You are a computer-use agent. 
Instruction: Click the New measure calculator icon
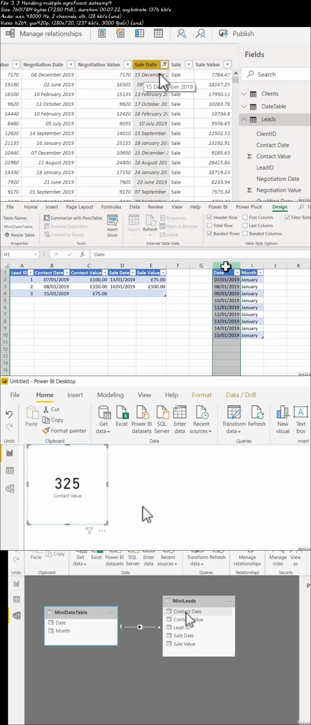pos(102,33)
